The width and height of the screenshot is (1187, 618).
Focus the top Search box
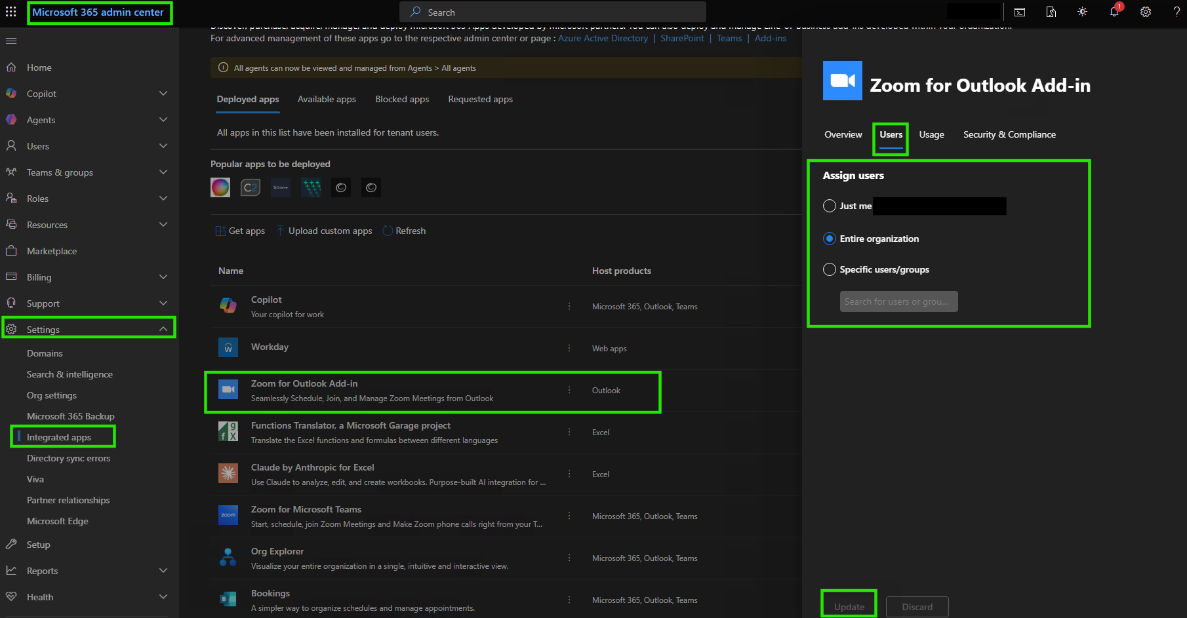coord(553,12)
